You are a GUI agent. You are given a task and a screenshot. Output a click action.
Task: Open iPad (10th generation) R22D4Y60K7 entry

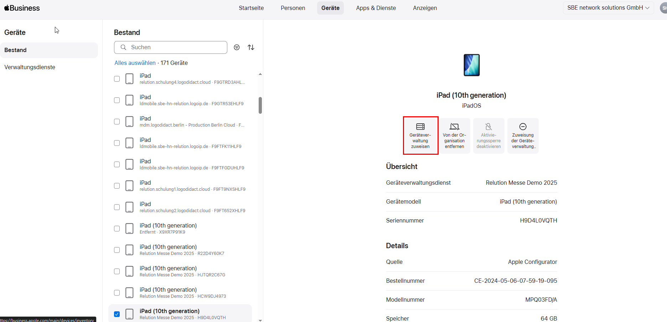tap(180, 250)
